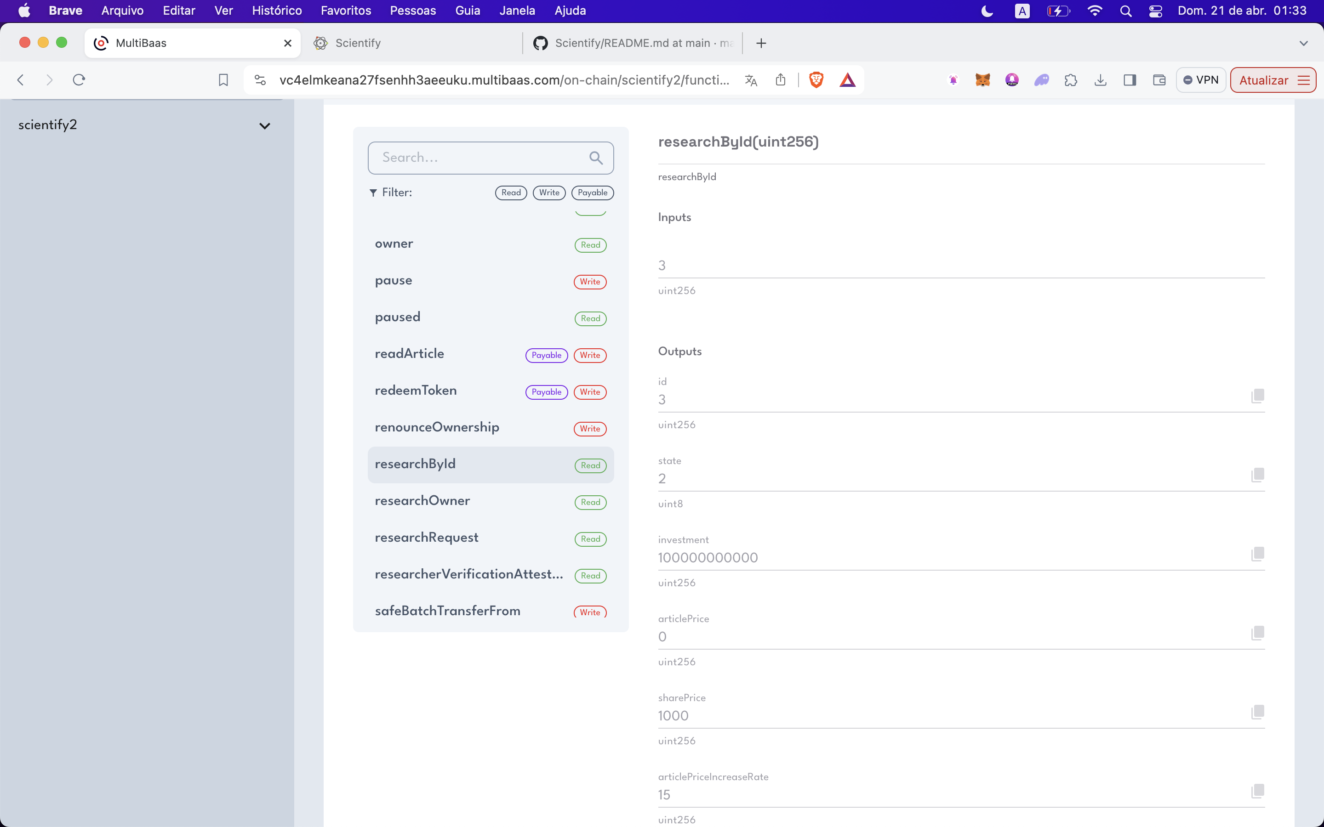This screenshot has height=827, width=1324.
Task: Open site settings icon in address bar
Action: (x=260, y=80)
